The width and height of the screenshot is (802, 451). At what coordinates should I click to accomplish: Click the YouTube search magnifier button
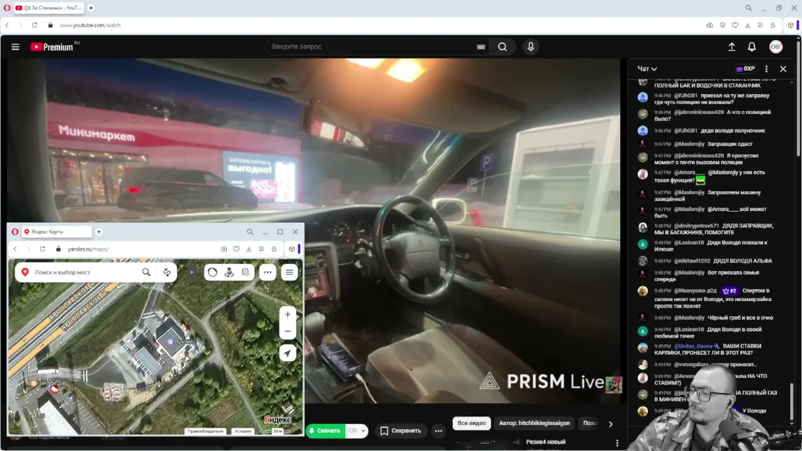[503, 47]
